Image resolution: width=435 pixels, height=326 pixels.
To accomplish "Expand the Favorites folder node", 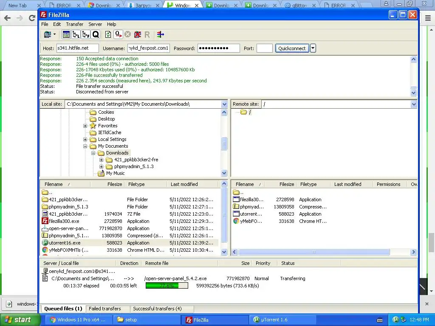I will point(85,126).
